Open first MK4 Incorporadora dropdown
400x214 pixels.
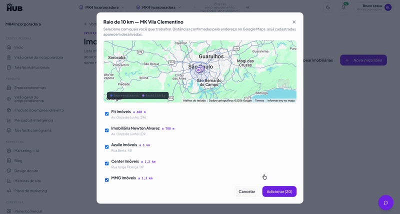click(x=102, y=7)
